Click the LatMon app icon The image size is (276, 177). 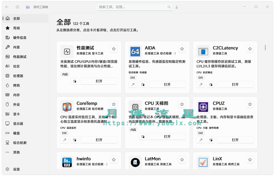[135, 162]
